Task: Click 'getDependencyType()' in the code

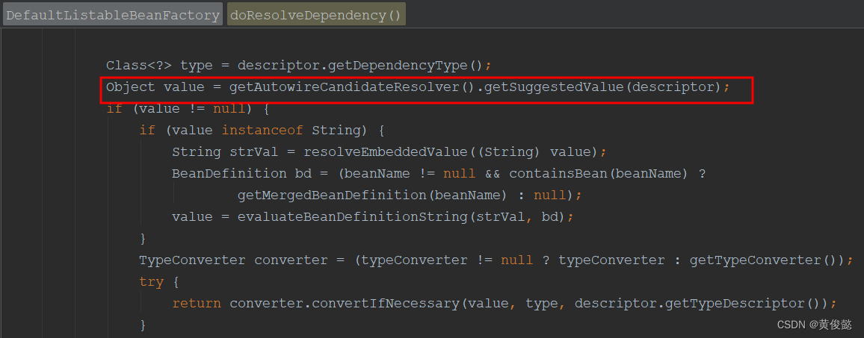Action: pyautogui.click(x=406, y=66)
